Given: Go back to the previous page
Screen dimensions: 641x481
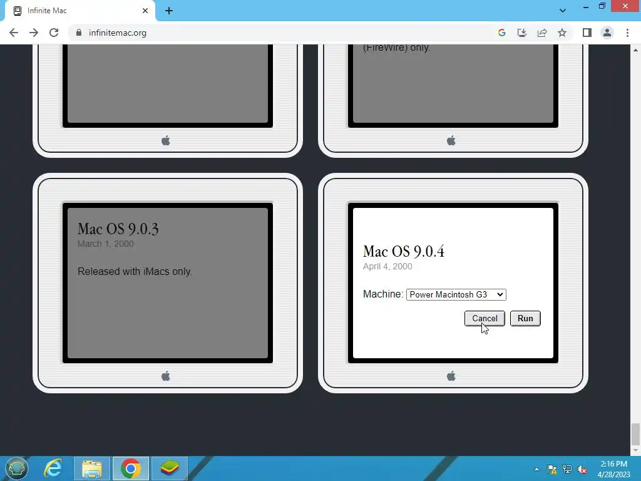Looking at the screenshot, I should click(14, 33).
